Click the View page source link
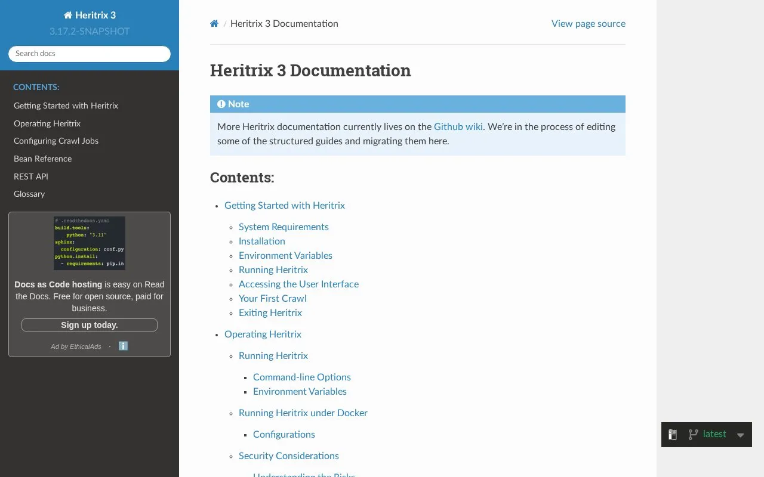This screenshot has width=764, height=477. point(589,23)
